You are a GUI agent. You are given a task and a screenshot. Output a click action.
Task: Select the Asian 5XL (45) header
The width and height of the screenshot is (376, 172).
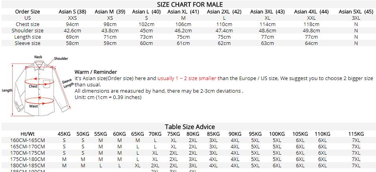[356, 12]
